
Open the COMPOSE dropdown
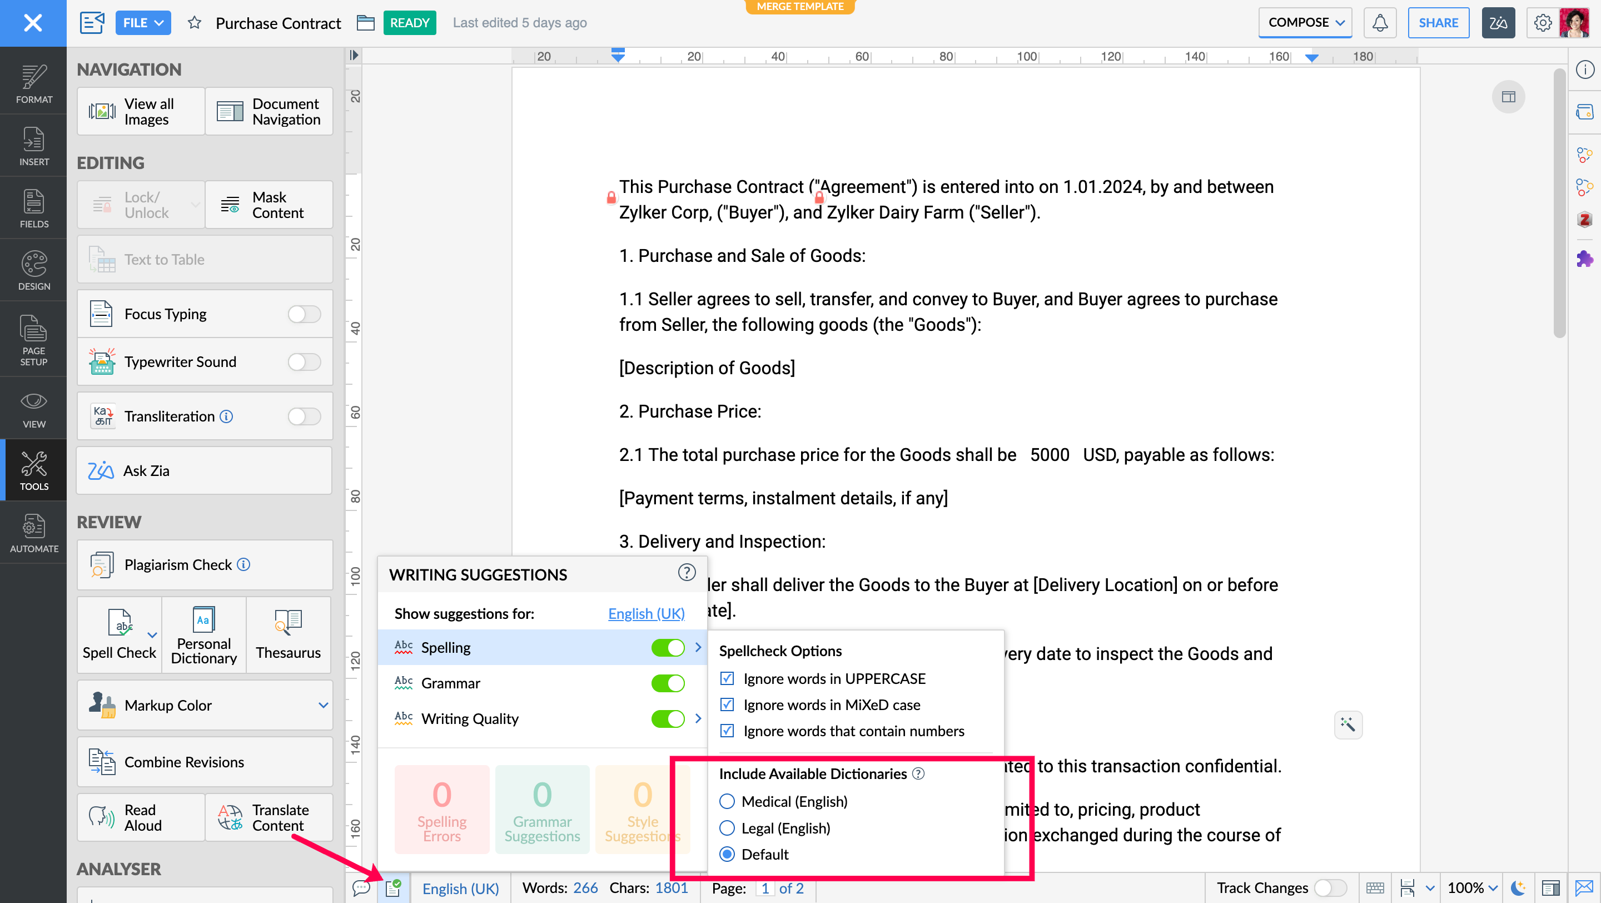click(x=1305, y=23)
